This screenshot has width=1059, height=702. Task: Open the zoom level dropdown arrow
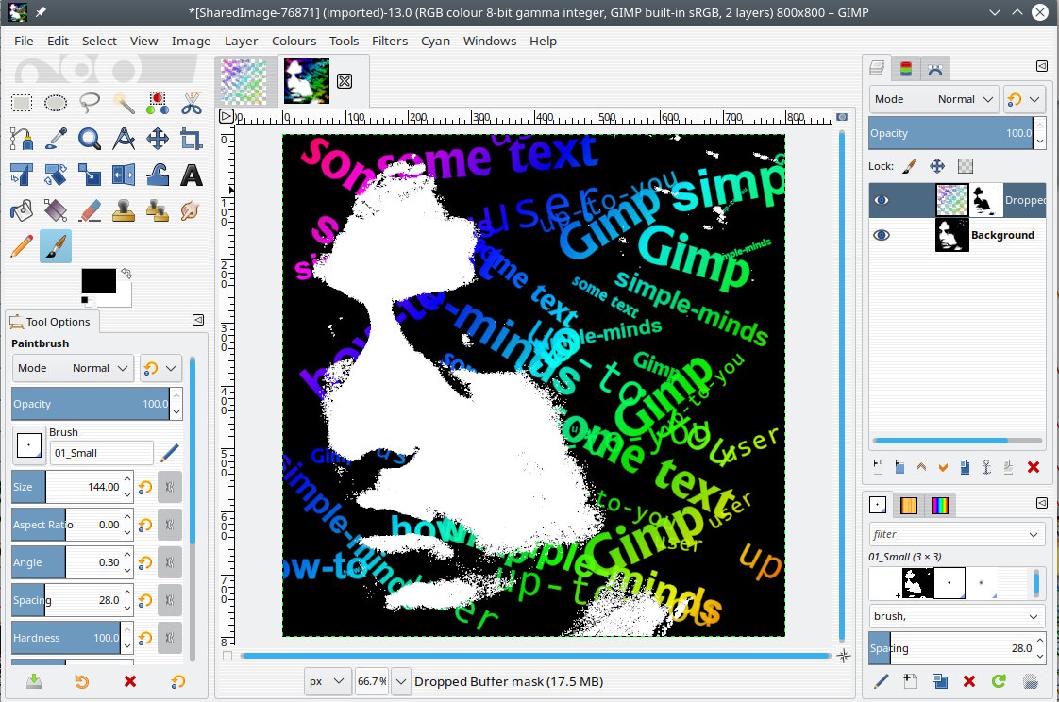point(401,682)
